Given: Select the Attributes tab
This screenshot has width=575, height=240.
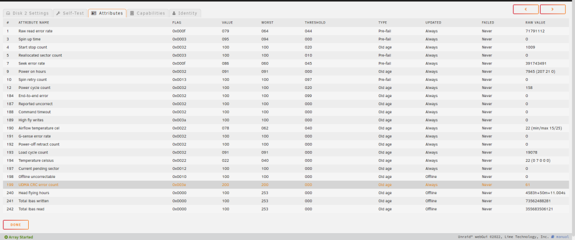Looking at the screenshot, I should pos(107,13).
